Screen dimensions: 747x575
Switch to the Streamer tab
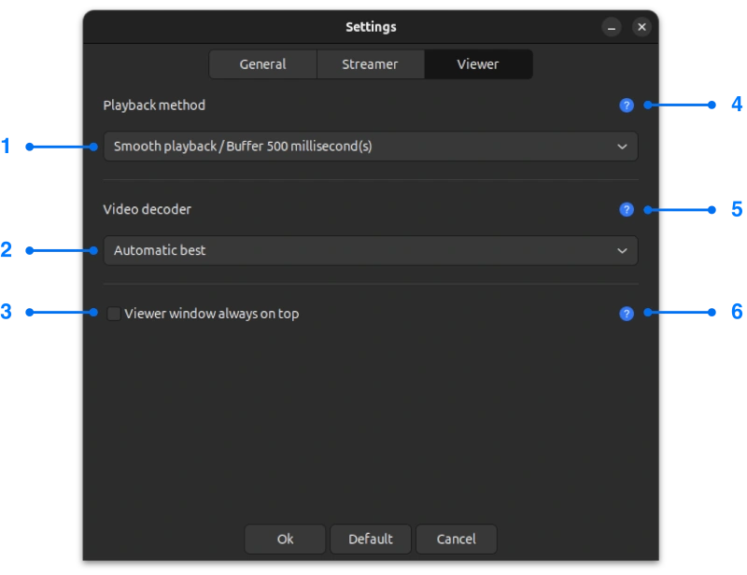tap(370, 63)
